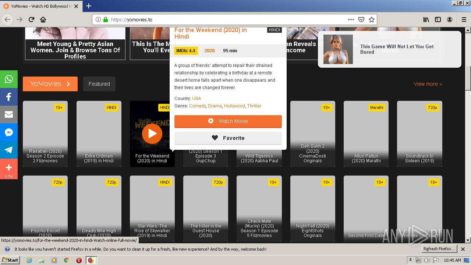Open Chrome from the taskbar
This screenshot has height=265, width=471.
66,260
